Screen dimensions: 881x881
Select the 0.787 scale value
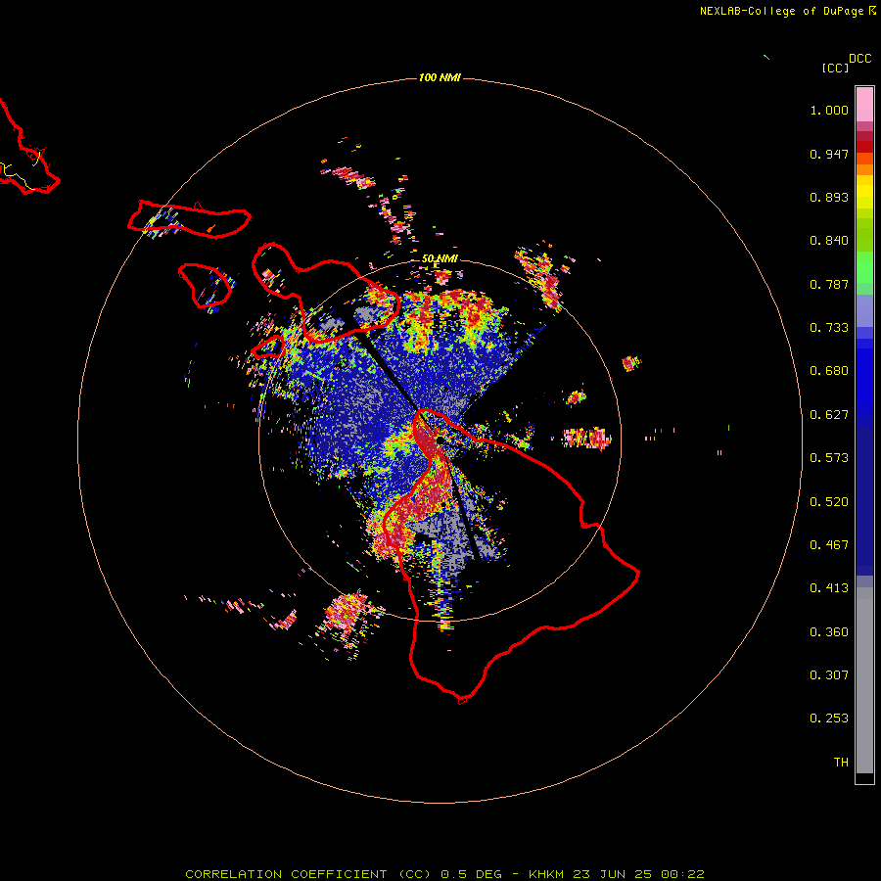click(x=829, y=284)
